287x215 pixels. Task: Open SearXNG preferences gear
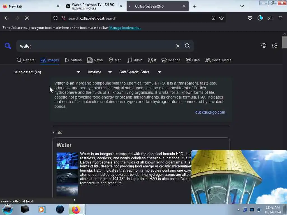(x=275, y=46)
